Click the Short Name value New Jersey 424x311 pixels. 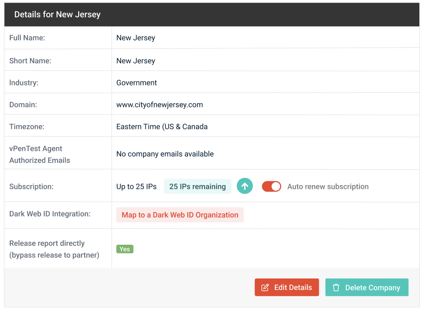coord(136,61)
